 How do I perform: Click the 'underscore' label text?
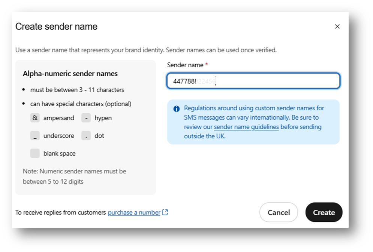(58, 136)
